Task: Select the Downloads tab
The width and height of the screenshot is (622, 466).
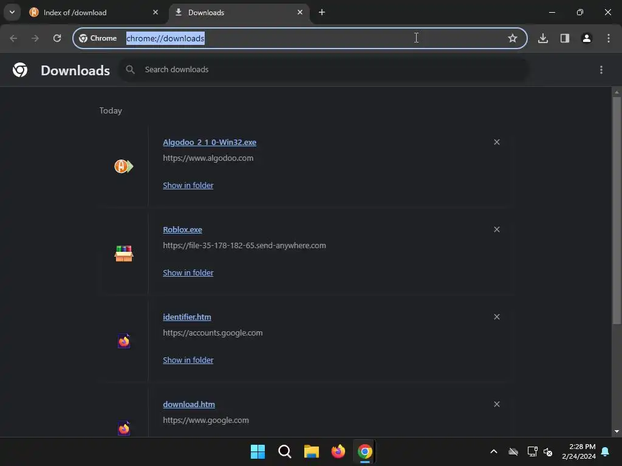Action: point(239,12)
